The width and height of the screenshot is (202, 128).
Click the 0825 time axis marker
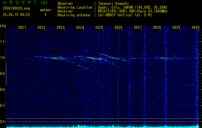(x=99, y=27)
